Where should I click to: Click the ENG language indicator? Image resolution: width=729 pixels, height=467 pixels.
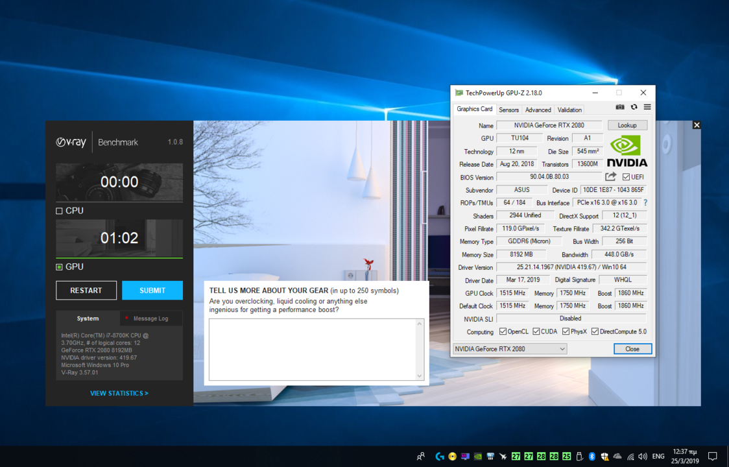click(x=658, y=457)
